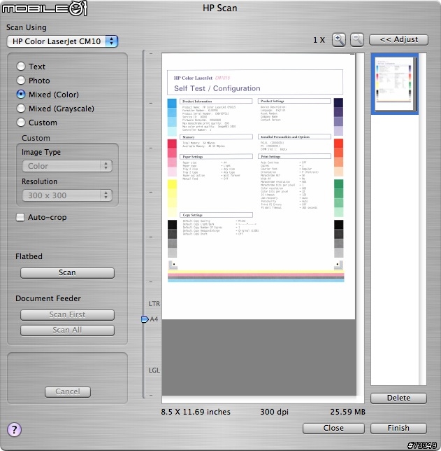The width and height of the screenshot is (441, 451).
Task: Click the zoom out magnifier icon
Action: click(x=357, y=40)
